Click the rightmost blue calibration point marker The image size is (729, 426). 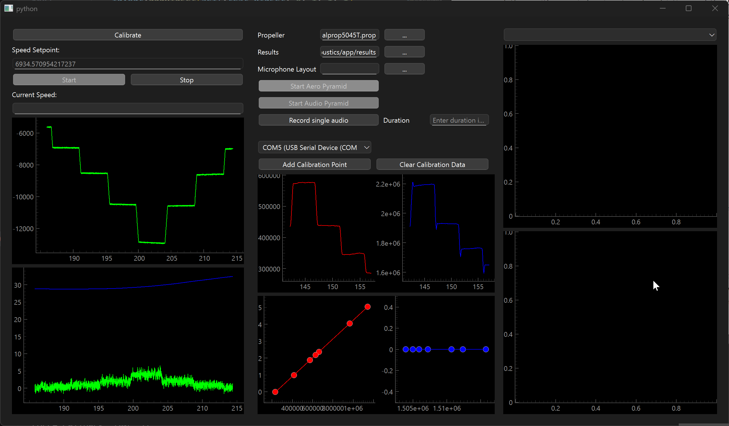[x=486, y=349]
